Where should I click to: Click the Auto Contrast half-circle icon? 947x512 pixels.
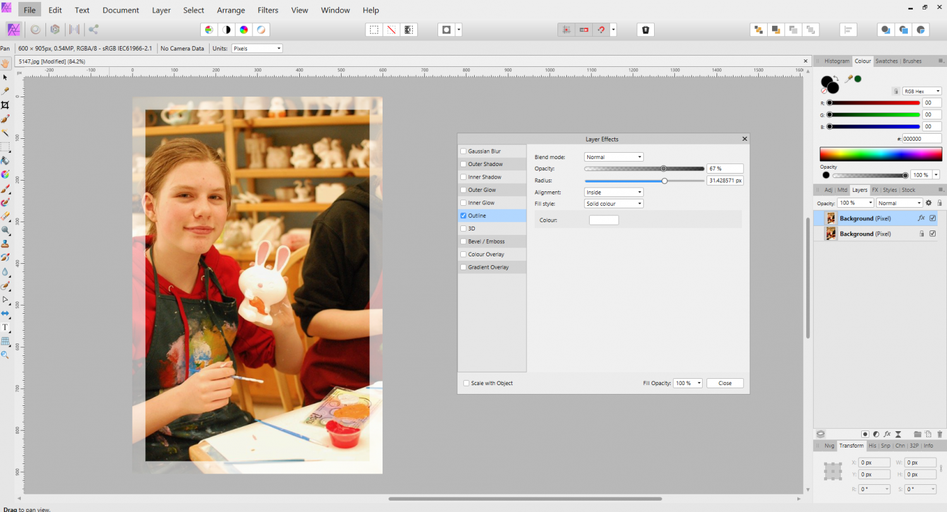[x=226, y=30]
